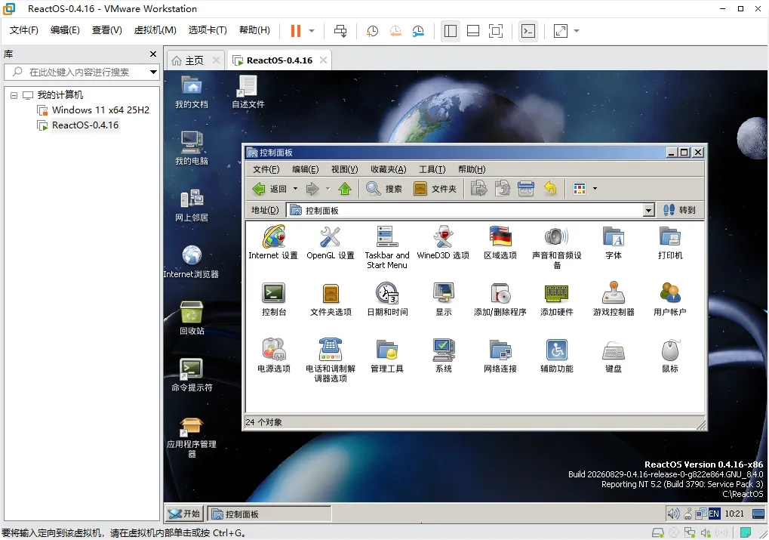This screenshot has width=769, height=540.
Task: Open the Views dropdown arrow
Action: (x=595, y=189)
